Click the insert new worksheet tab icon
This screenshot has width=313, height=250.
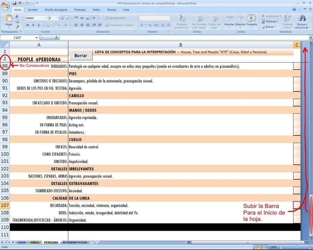[95, 243]
